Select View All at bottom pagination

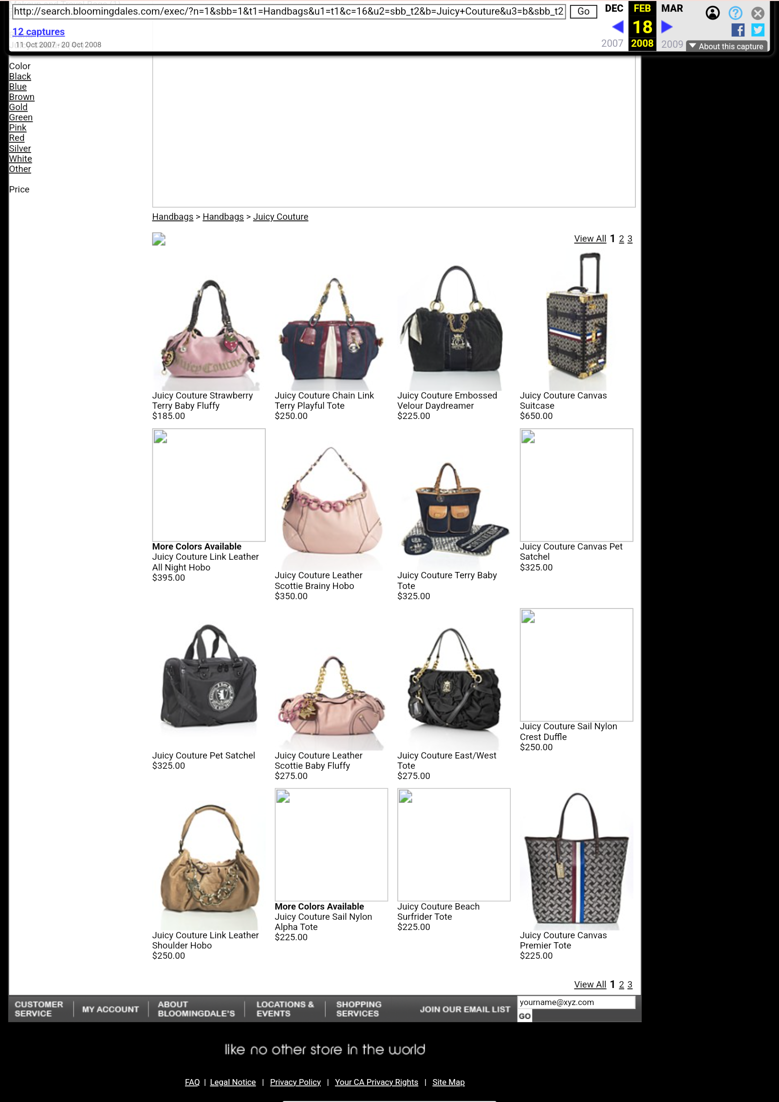[590, 985]
